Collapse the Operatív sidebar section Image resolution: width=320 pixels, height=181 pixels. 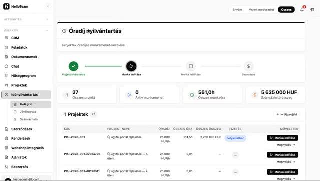[47, 30]
